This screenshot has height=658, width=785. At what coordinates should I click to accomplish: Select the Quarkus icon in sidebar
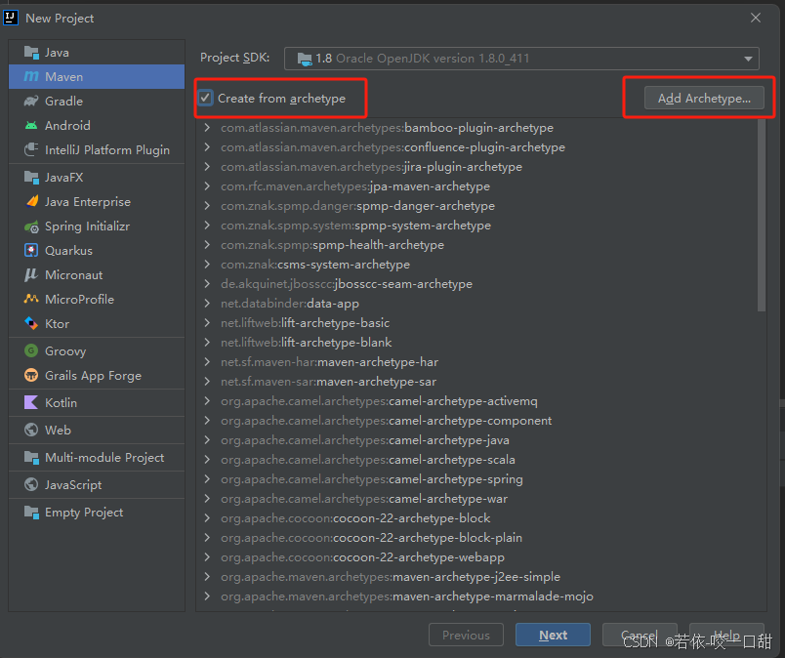pyautogui.click(x=31, y=251)
